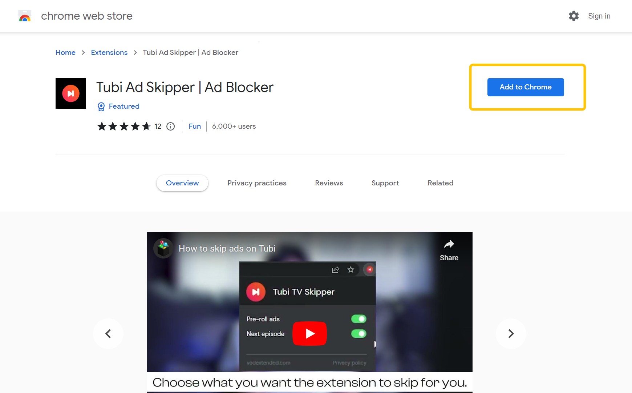
Task: Open the Fun category link
Action: (195, 127)
